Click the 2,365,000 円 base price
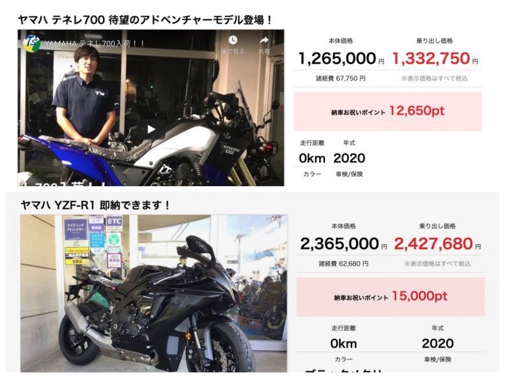The height and width of the screenshot is (378, 505). click(x=344, y=244)
